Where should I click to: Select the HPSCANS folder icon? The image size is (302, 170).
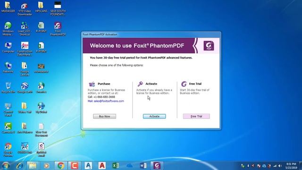coord(41,7)
